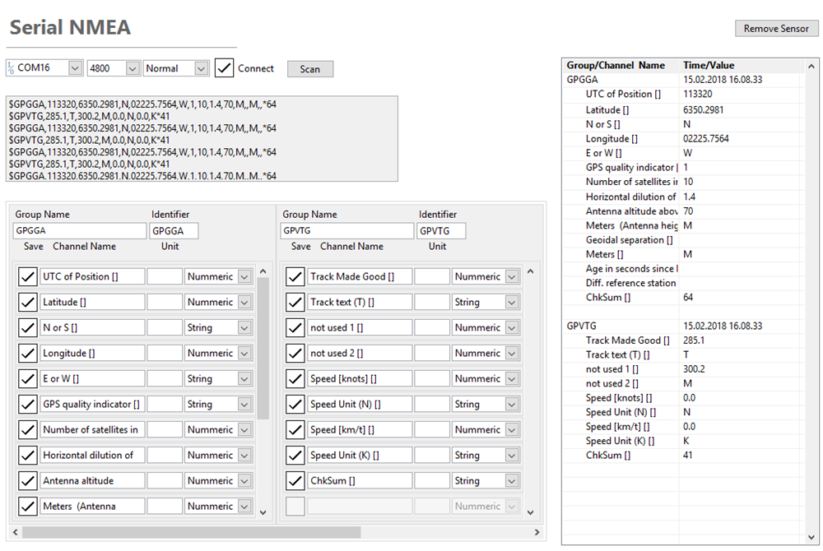Uncheck Speed [knots] in the GPVTG group

(295, 377)
